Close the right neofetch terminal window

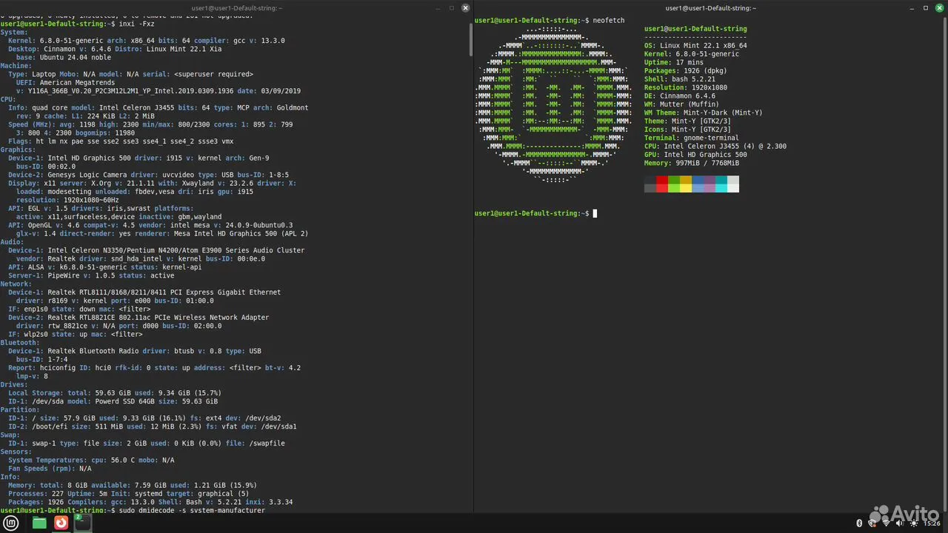pos(939,8)
